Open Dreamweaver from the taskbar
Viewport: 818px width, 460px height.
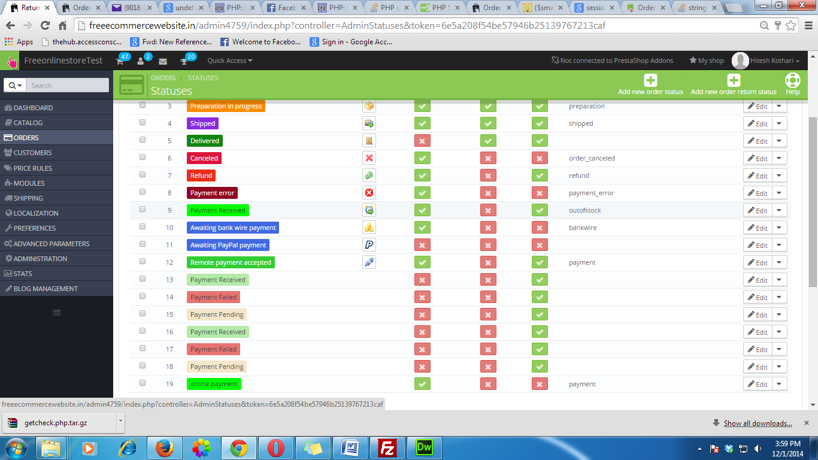[x=425, y=447]
